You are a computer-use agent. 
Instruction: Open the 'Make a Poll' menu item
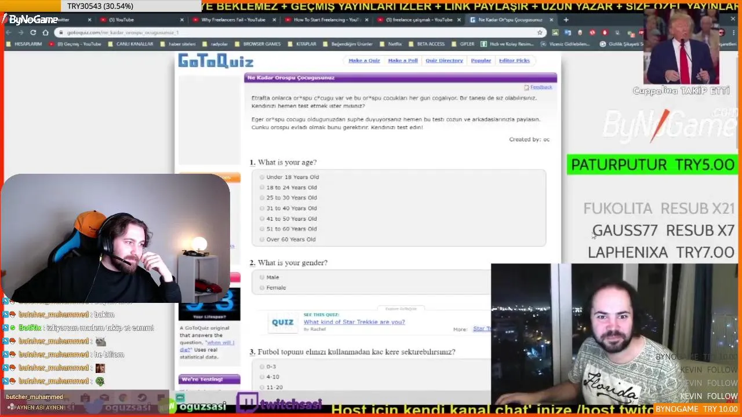403,60
